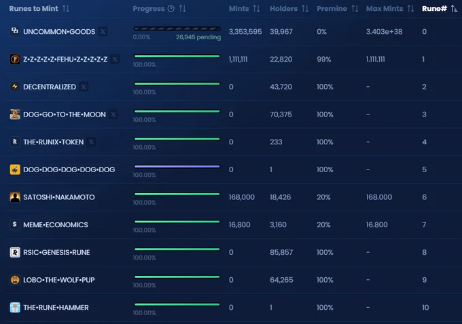The height and width of the screenshot is (324, 462).
Task: Open the THE•RUNE•HAMMER rune
Action: [56, 308]
